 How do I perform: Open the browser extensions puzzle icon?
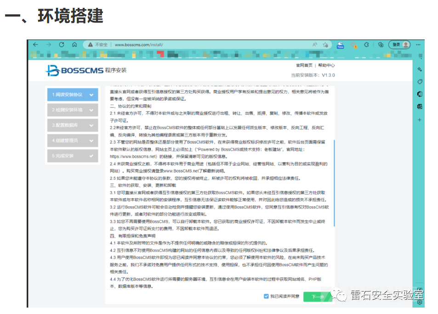coord(366,45)
